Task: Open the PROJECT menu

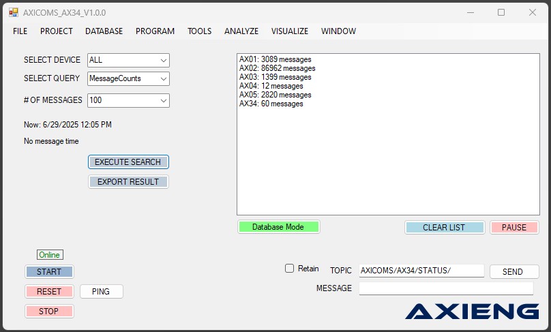Action: pos(56,31)
